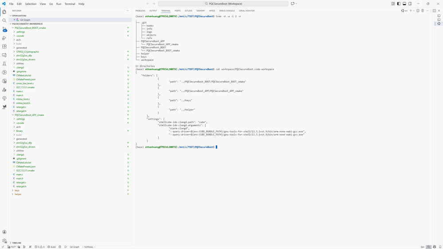
Task: Open the File menu
Action: [11, 4]
